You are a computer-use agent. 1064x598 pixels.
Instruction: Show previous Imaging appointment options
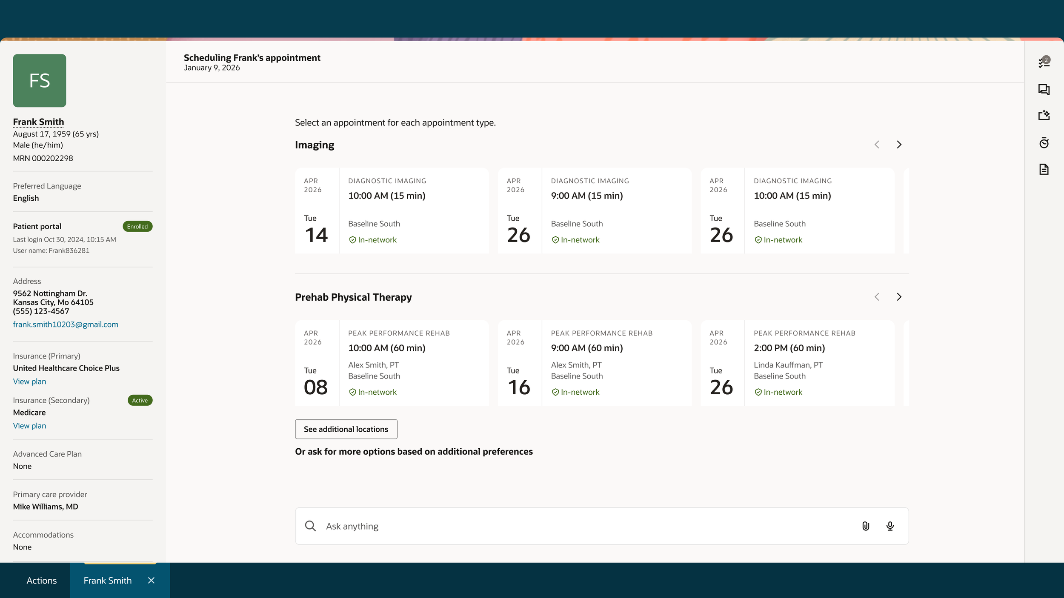click(877, 145)
